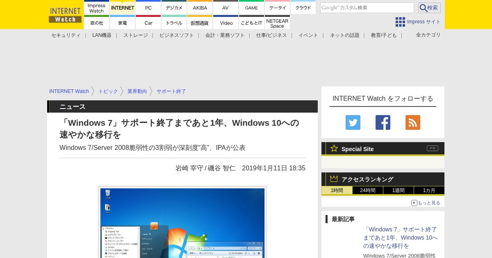Switch to the PC Watch tab
The height and width of the screenshot is (258, 492).
(x=148, y=8)
